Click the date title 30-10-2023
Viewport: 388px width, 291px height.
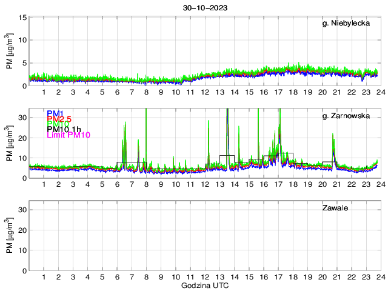(205, 8)
